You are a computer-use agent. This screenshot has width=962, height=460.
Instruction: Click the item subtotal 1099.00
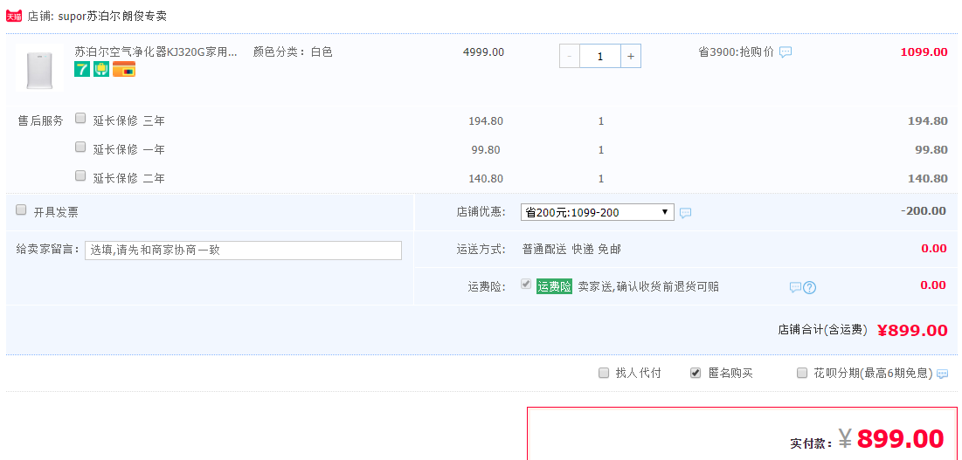924,52
